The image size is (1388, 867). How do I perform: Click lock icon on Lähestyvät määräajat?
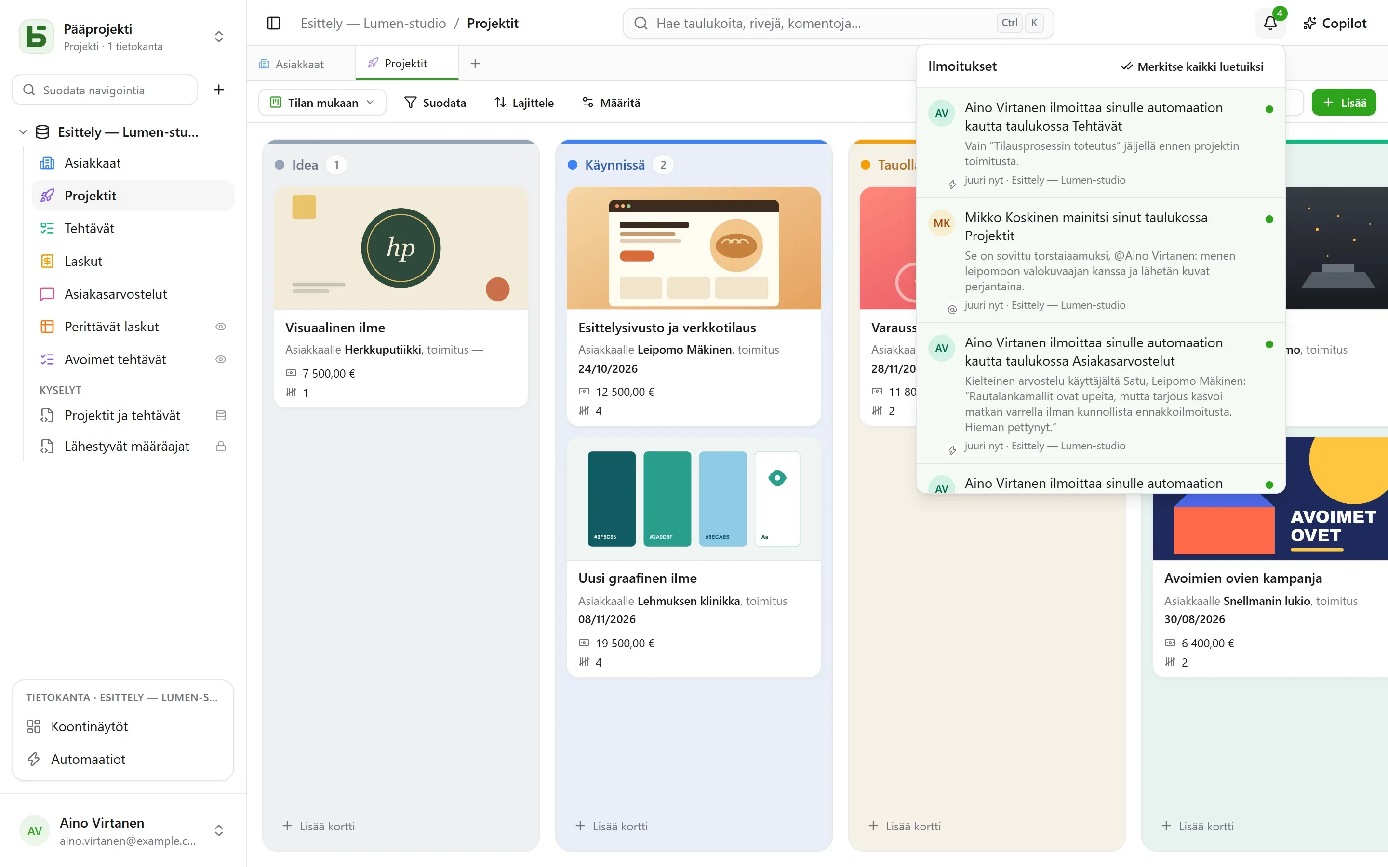tap(221, 446)
